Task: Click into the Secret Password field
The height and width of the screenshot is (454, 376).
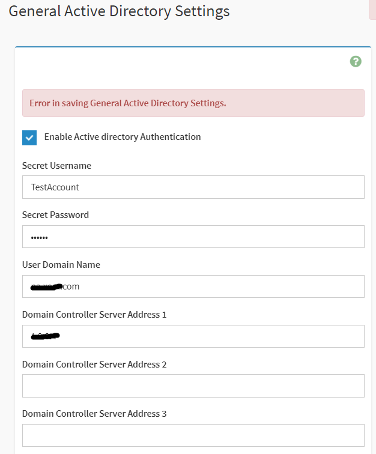Action: (x=193, y=237)
